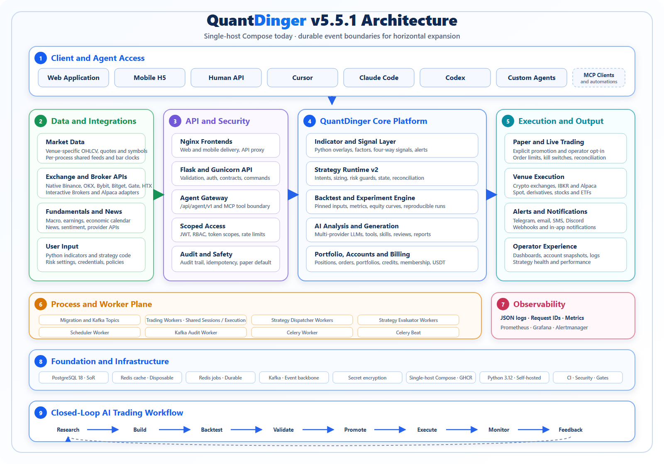Click the Strategy Dispatcher Workers box

302,320
